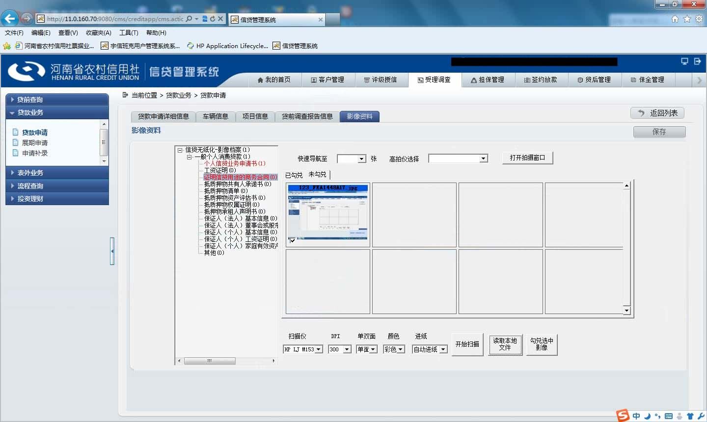
Task: Click the 打开拍摄窗口 button
Action: [x=528, y=158]
